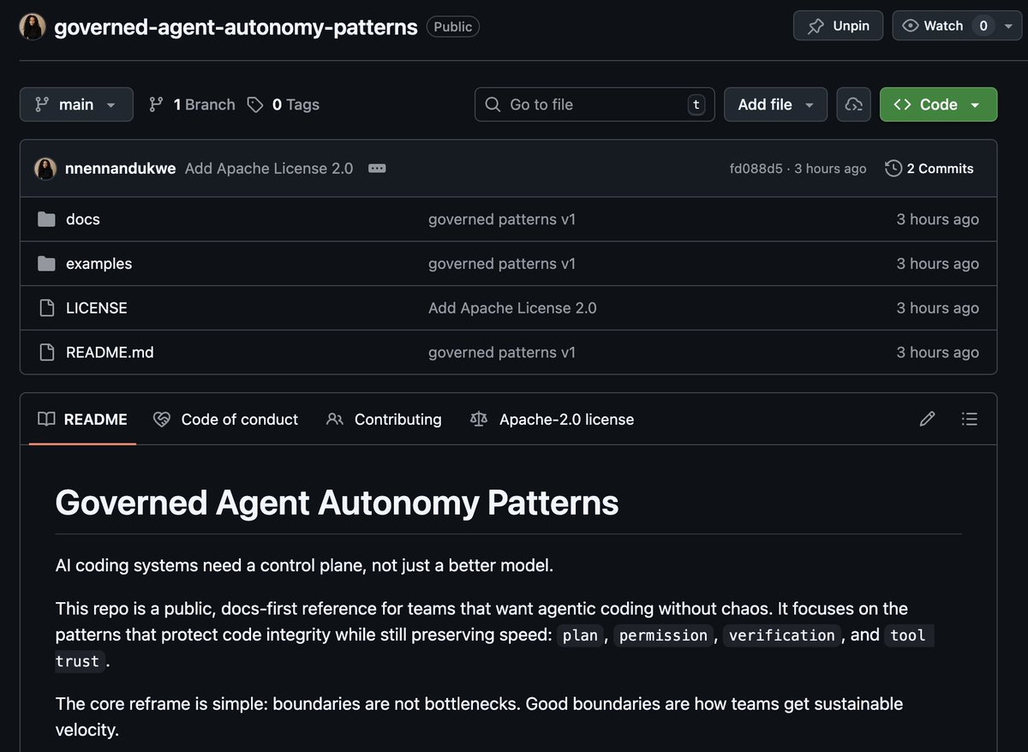The image size is (1028, 752).
Task: Click the t shortcut key hint
Action: coord(696,104)
